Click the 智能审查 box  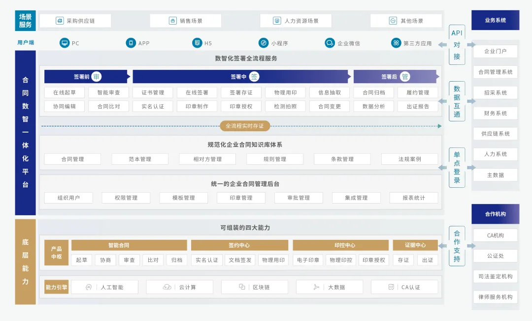108,92
